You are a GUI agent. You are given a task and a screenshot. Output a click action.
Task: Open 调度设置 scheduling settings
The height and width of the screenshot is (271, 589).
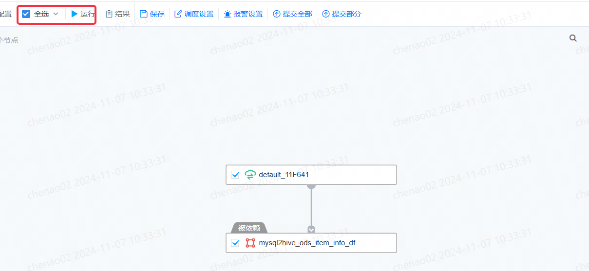[194, 14]
